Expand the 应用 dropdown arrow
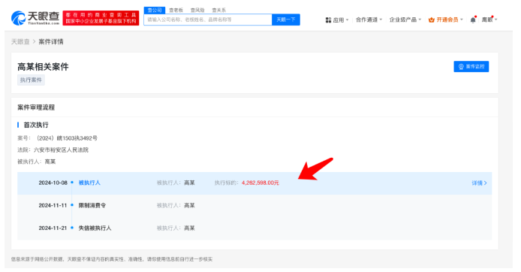Viewport: 521px width, 272px height. [x=348, y=20]
